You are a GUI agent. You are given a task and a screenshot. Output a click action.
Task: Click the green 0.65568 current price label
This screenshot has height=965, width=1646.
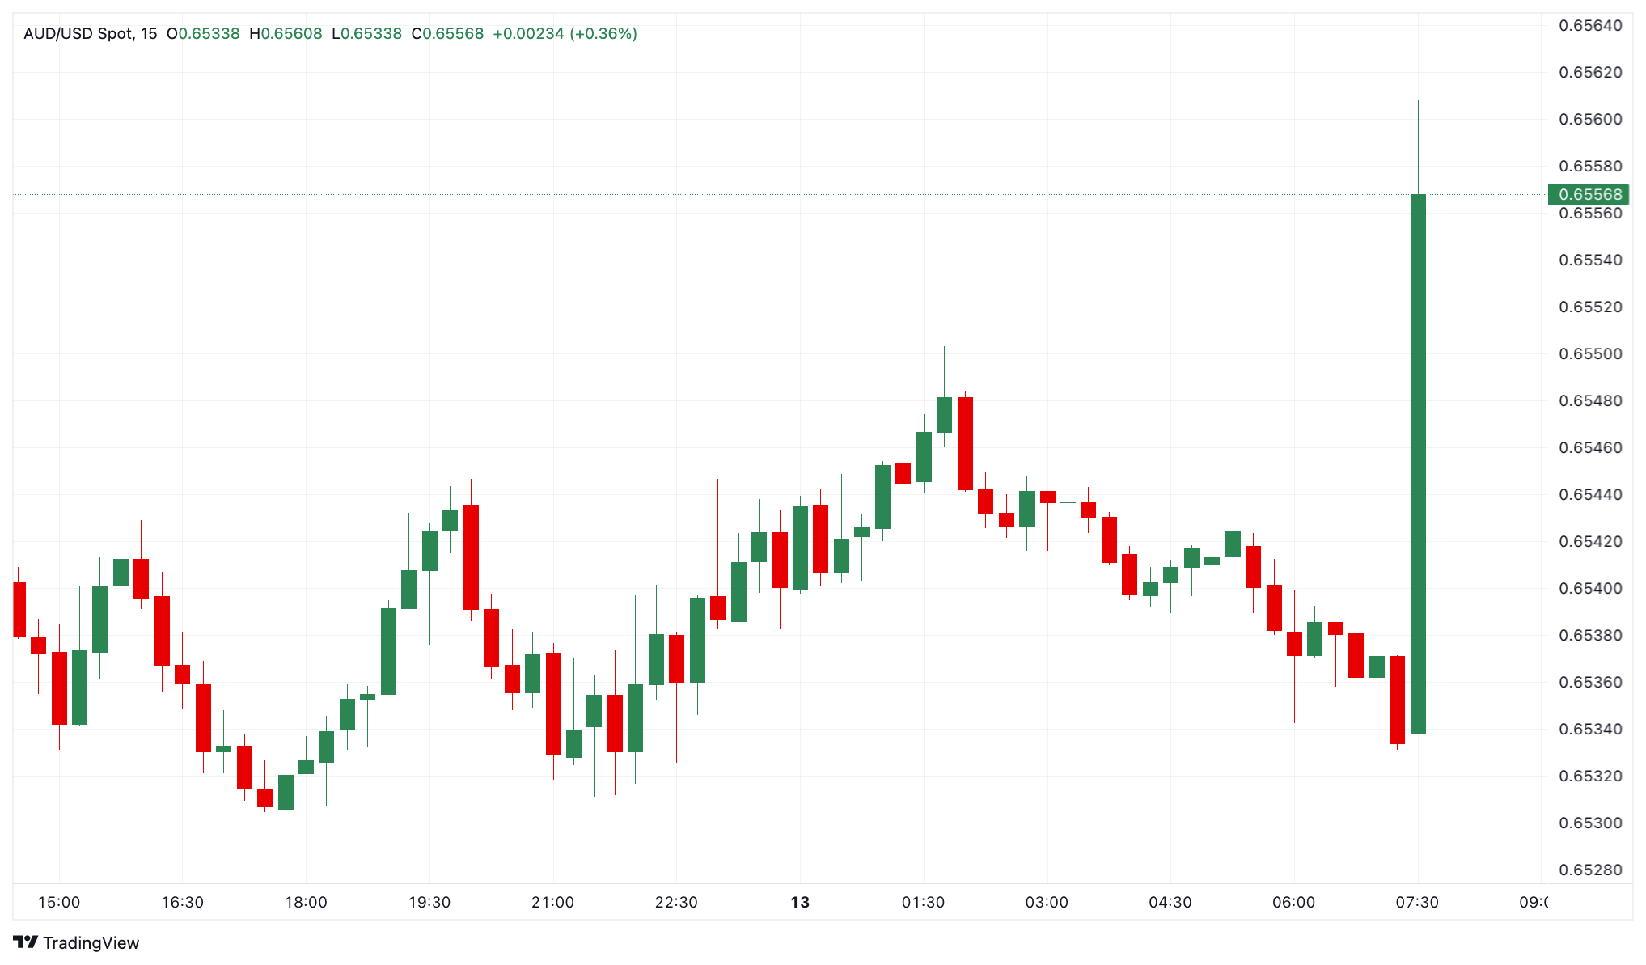[x=1589, y=194]
